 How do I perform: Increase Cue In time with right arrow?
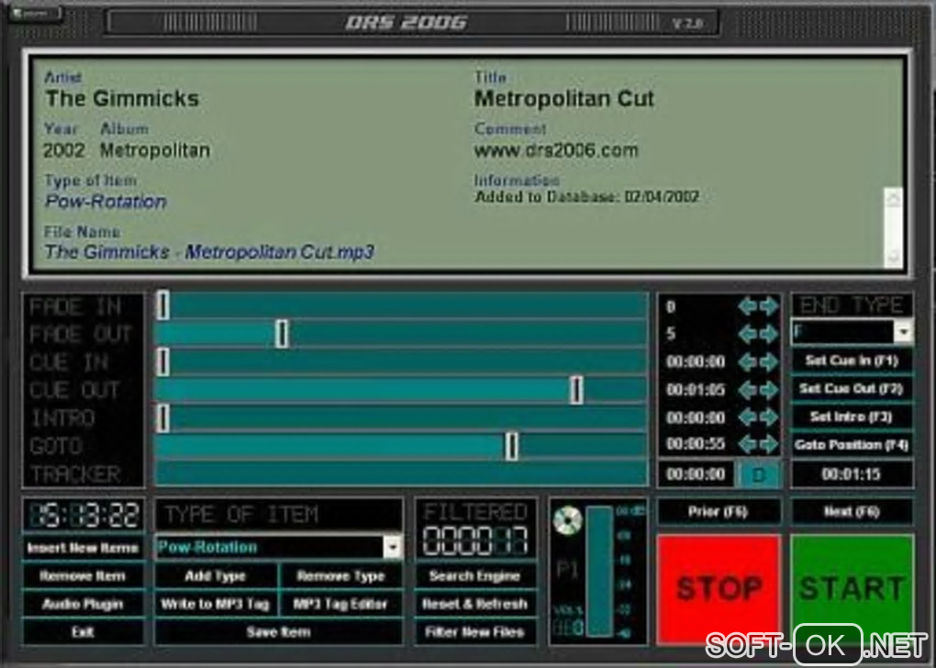(770, 362)
